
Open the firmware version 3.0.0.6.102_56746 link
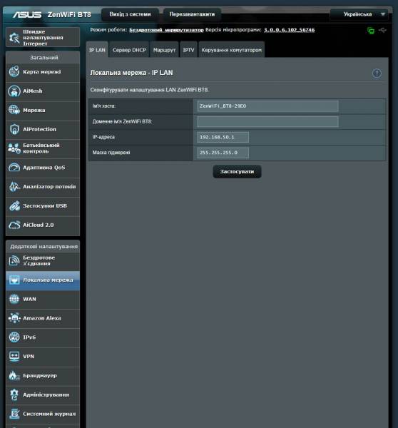pyautogui.click(x=289, y=30)
